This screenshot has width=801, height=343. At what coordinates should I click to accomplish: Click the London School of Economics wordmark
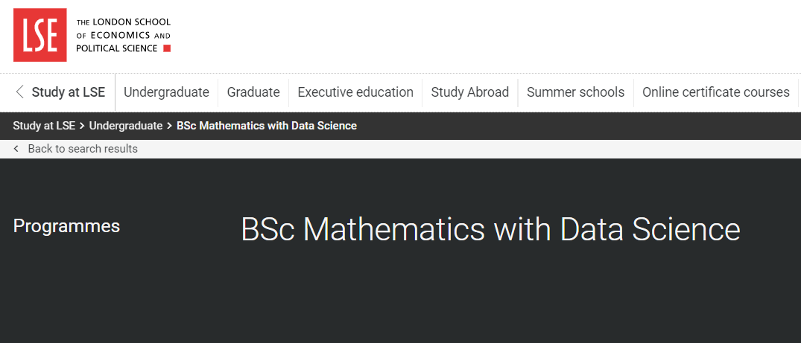[x=124, y=35]
